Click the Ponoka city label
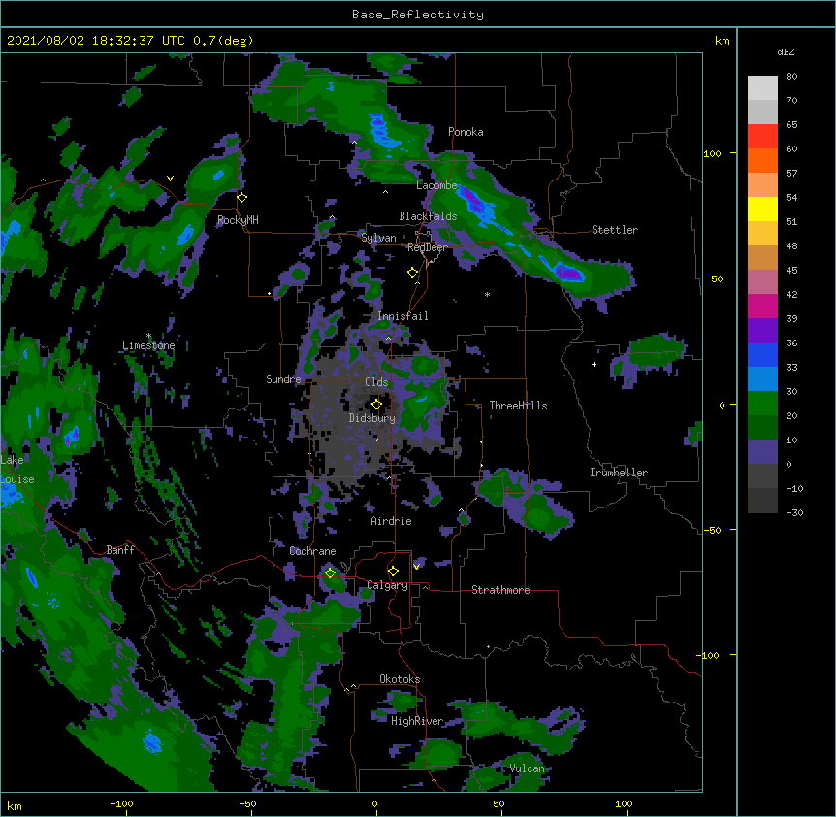The width and height of the screenshot is (836, 817). point(466,132)
